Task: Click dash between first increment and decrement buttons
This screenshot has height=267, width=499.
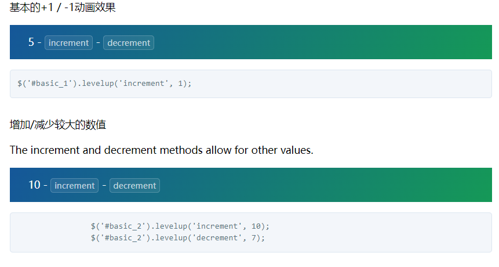Action: point(98,42)
